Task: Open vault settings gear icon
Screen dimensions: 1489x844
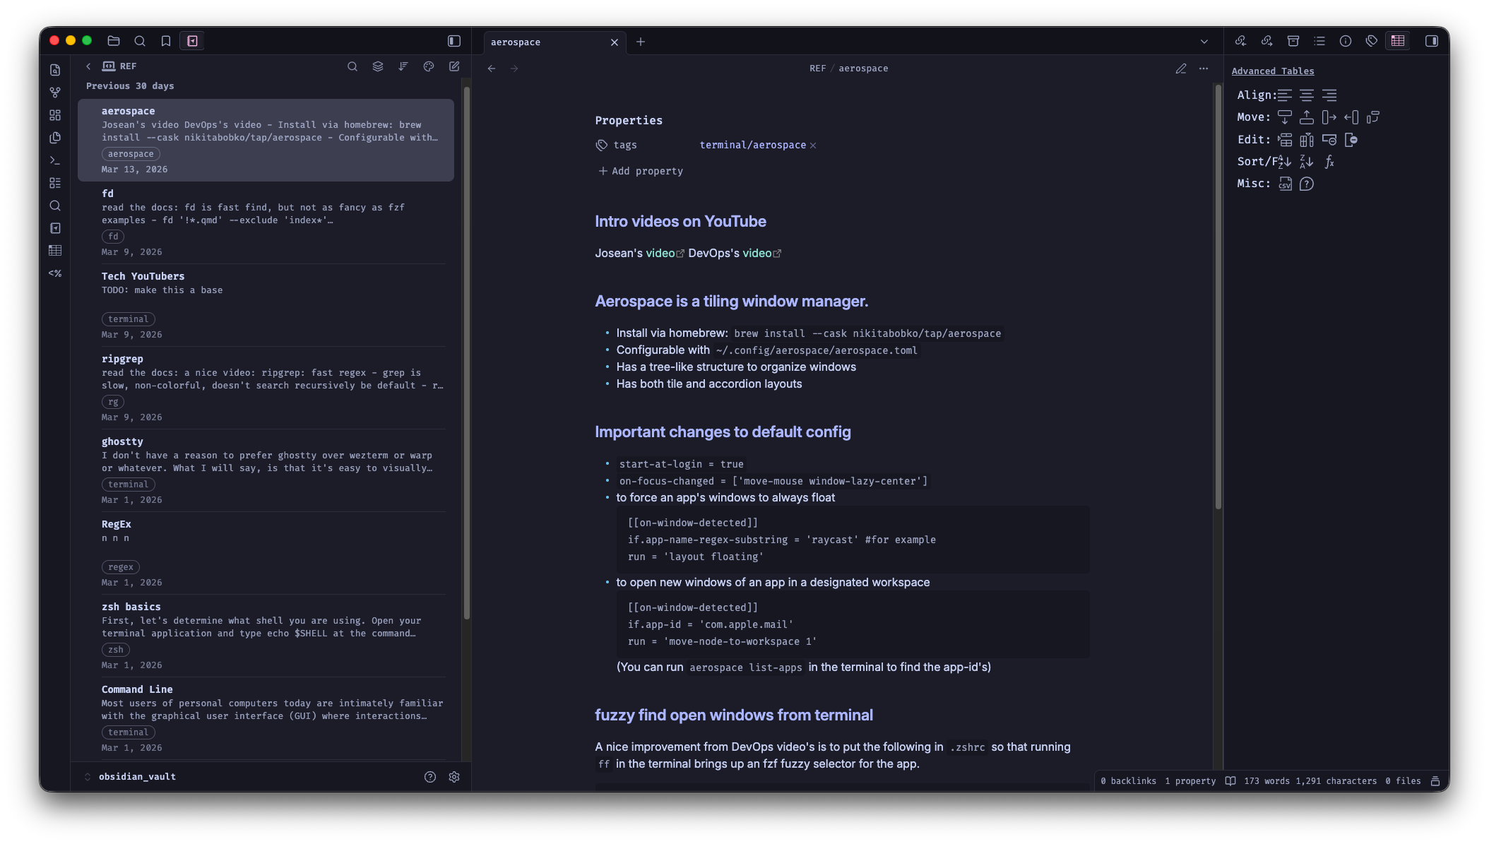Action: tap(454, 777)
